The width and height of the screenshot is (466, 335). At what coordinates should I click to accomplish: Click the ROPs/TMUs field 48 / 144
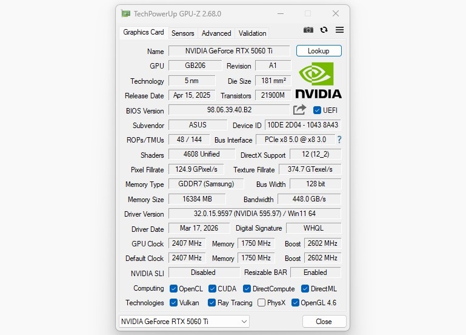tap(189, 139)
